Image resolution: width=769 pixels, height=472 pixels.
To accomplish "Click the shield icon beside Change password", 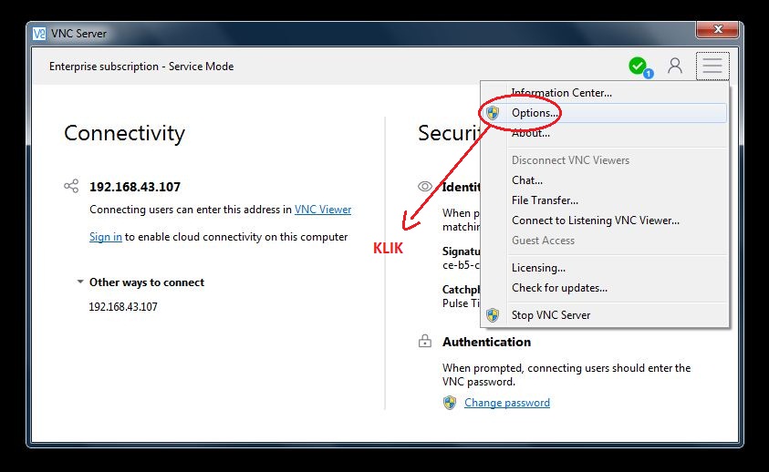I will tap(450, 403).
